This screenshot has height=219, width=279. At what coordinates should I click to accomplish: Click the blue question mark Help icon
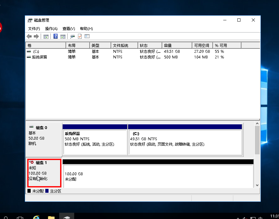click(x=55, y=37)
